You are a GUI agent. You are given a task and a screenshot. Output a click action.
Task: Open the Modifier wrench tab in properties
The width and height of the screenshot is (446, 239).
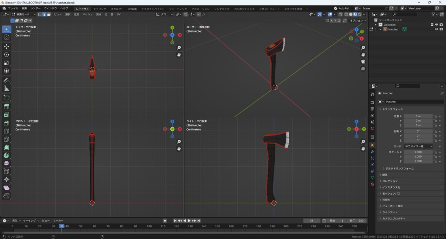[x=372, y=152]
